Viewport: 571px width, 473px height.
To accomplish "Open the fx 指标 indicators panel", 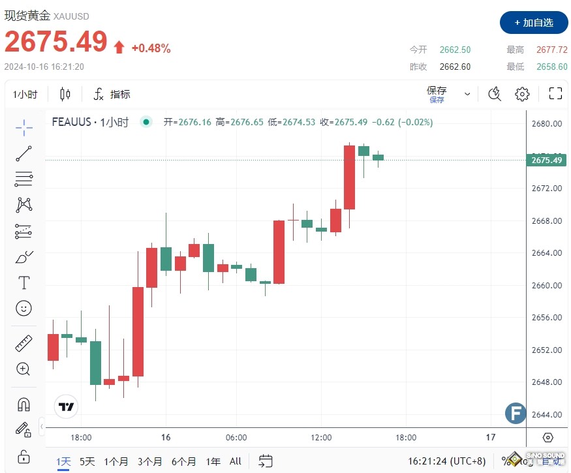I will point(112,93).
